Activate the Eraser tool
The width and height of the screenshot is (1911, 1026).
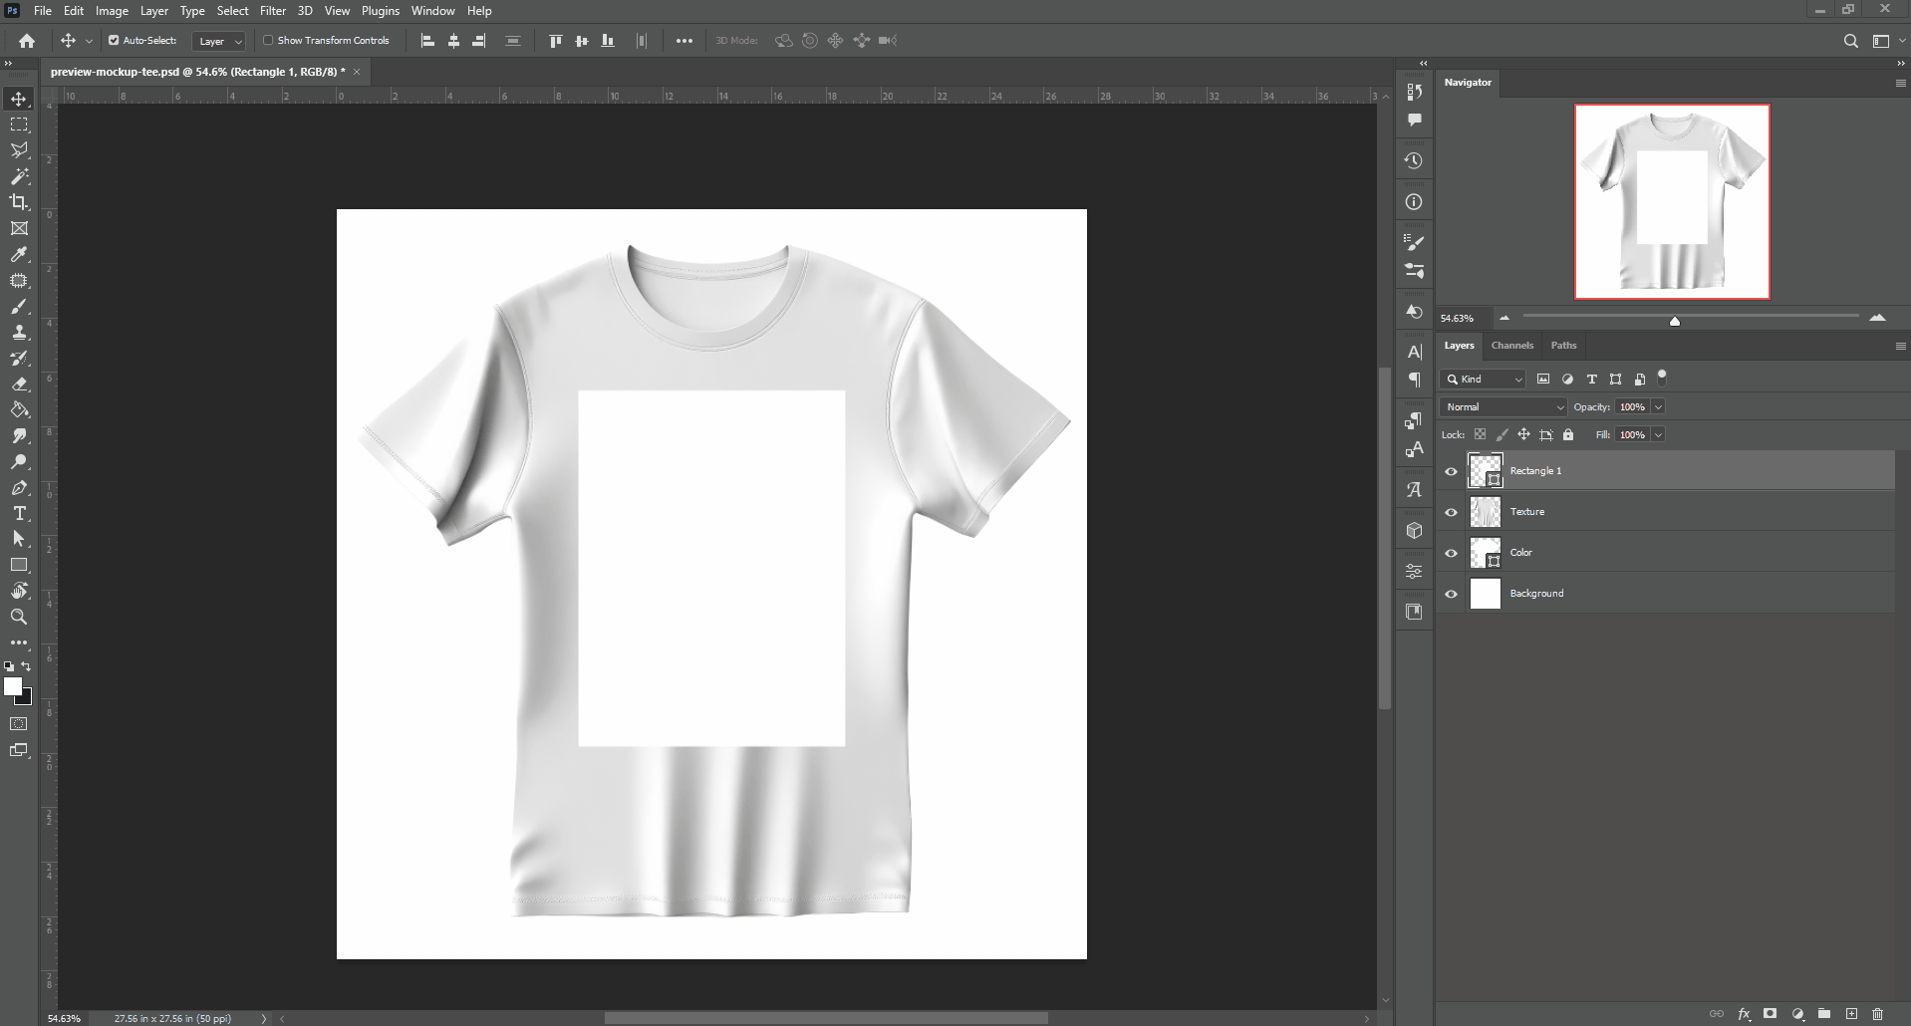(x=19, y=385)
